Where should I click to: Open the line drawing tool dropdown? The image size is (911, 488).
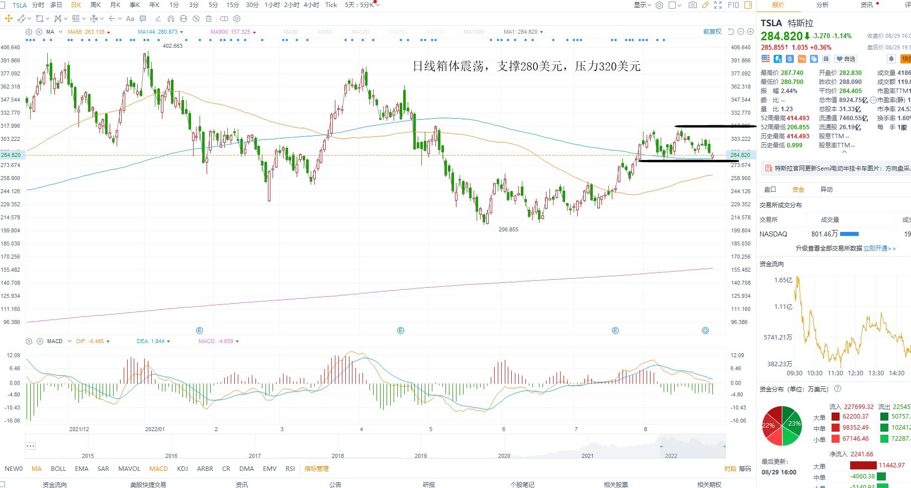[29, 19]
